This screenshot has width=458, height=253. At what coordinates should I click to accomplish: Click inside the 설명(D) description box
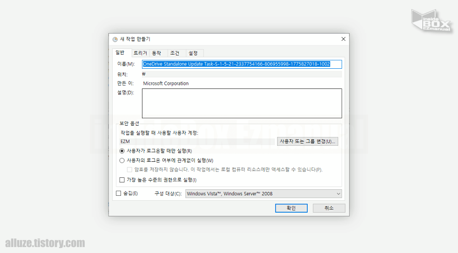(x=242, y=104)
